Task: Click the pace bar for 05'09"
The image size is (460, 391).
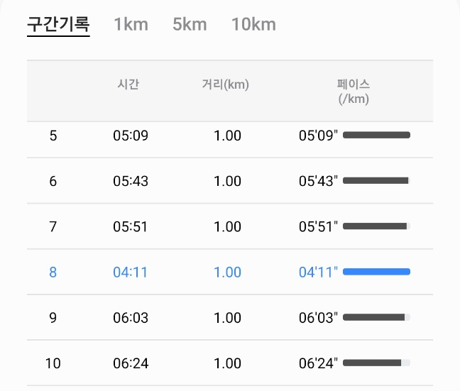Action: coord(376,136)
